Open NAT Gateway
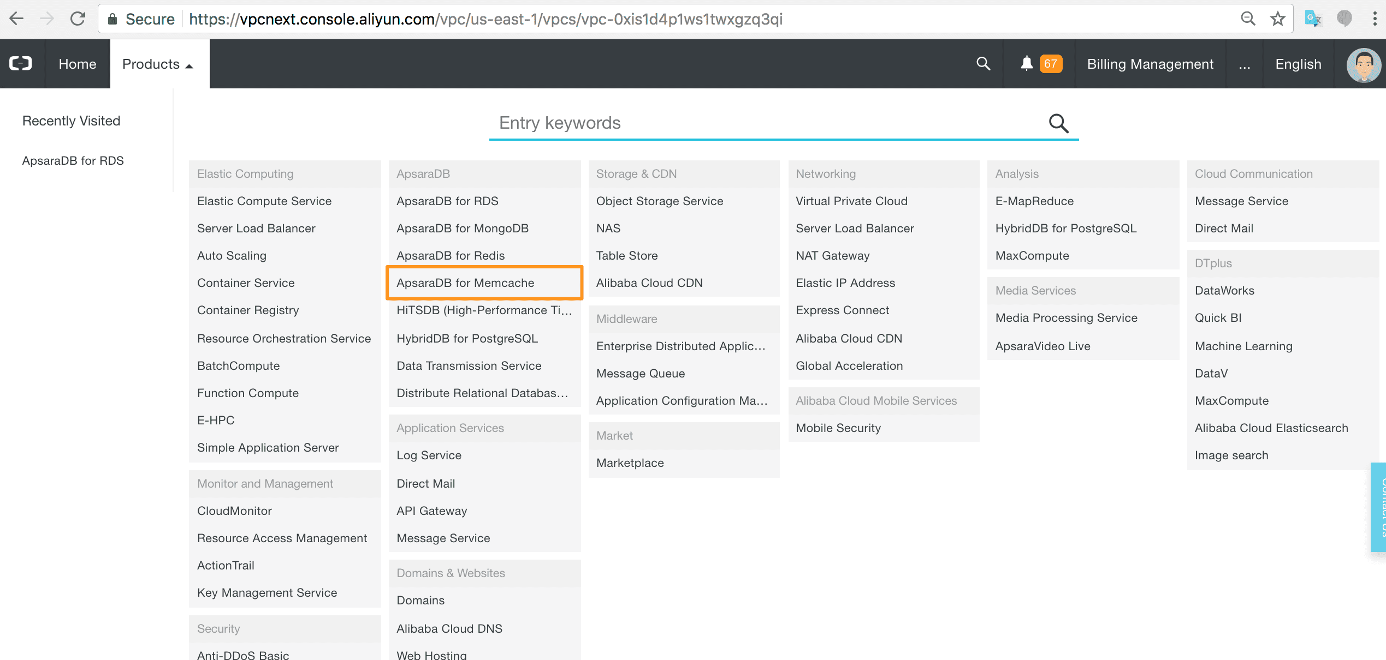 [x=832, y=255]
